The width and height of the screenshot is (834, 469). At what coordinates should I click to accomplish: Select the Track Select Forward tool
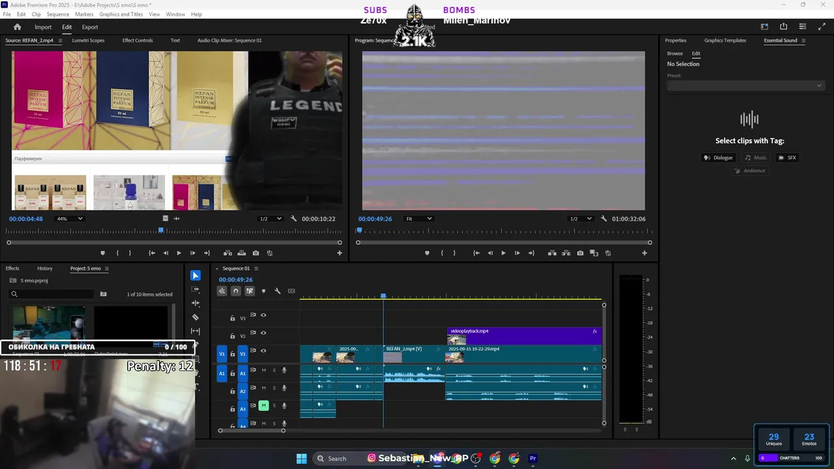click(195, 289)
